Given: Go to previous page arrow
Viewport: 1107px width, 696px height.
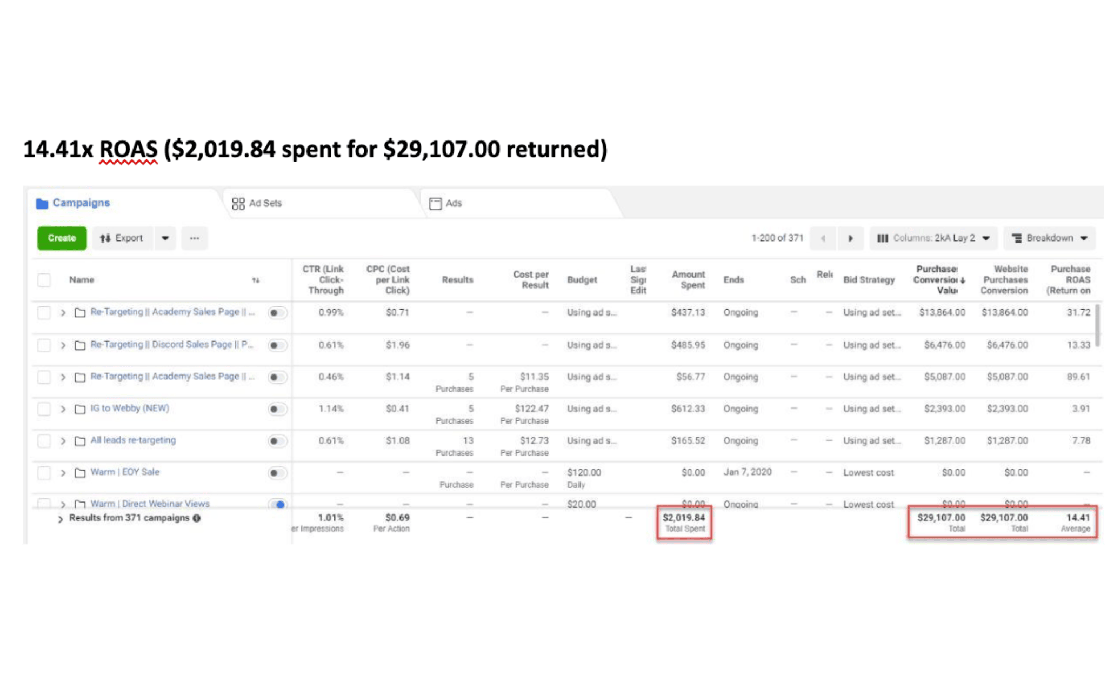Looking at the screenshot, I should pyautogui.click(x=823, y=238).
